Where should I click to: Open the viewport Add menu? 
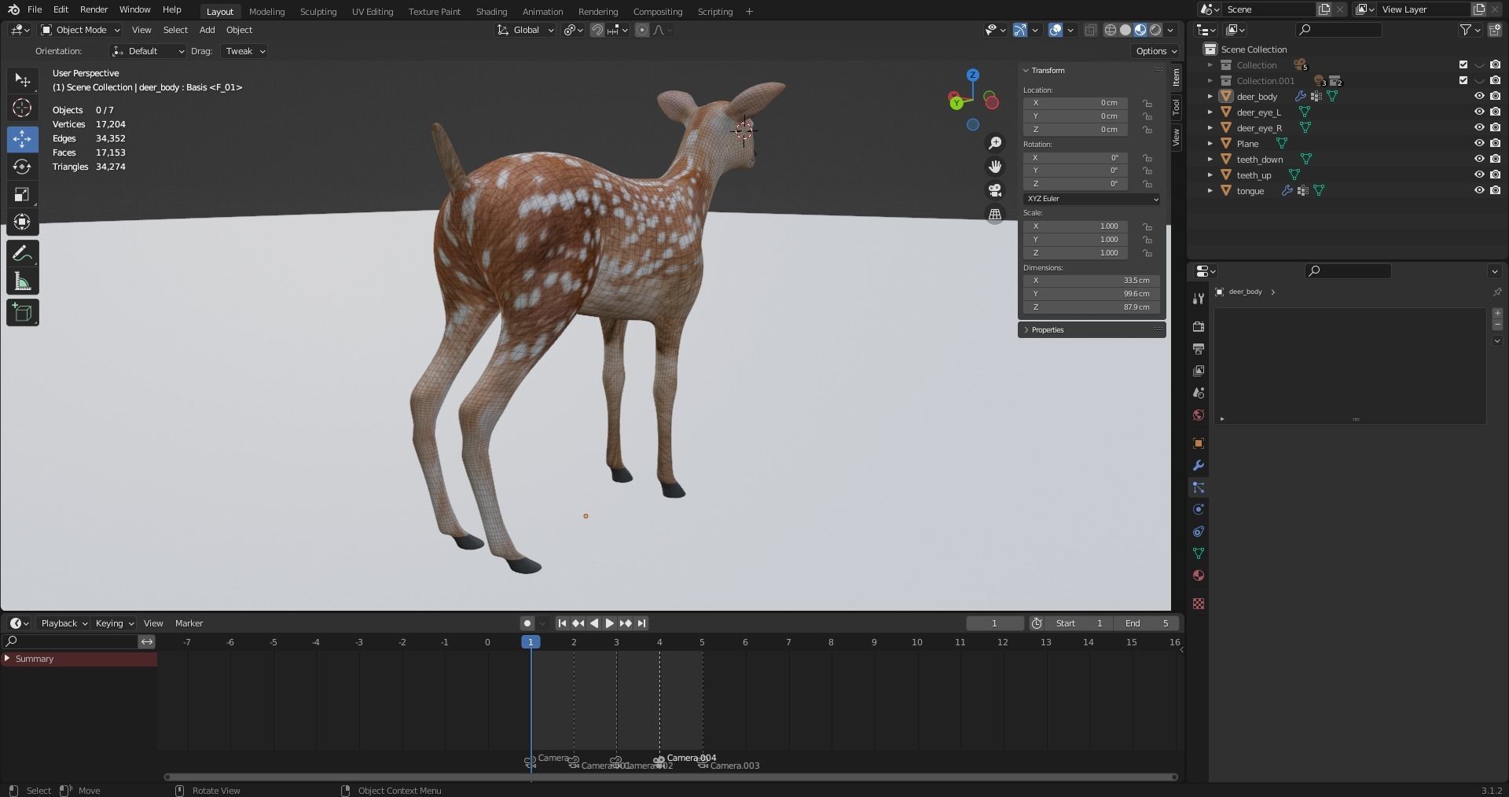coord(207,30)
